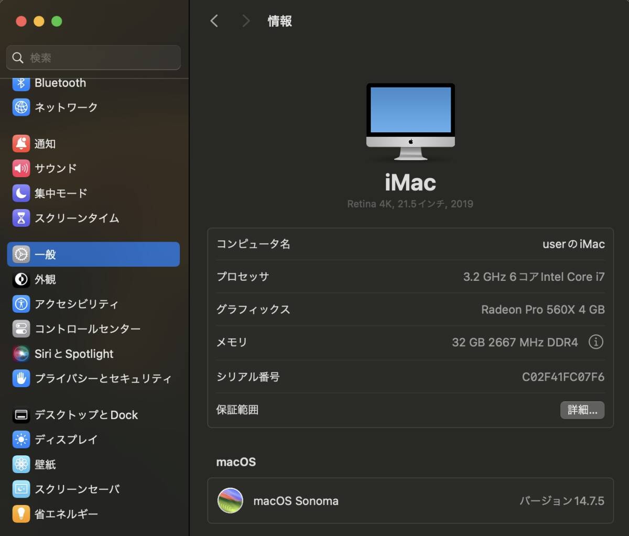The height and width of the screenshot is (536, 629).
Task: Click the メモリ row label
Action: tap(232, 342)
